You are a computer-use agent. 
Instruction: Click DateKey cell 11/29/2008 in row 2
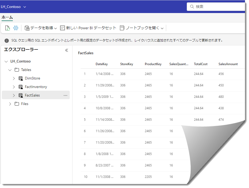coord(105,85)
